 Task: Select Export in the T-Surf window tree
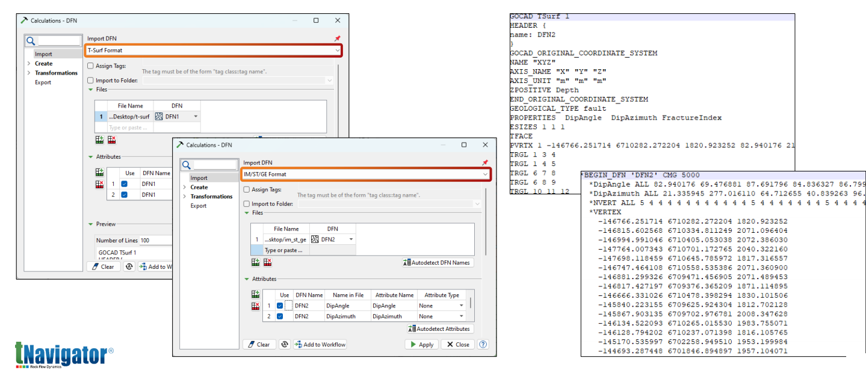click(x=43, y=82)
